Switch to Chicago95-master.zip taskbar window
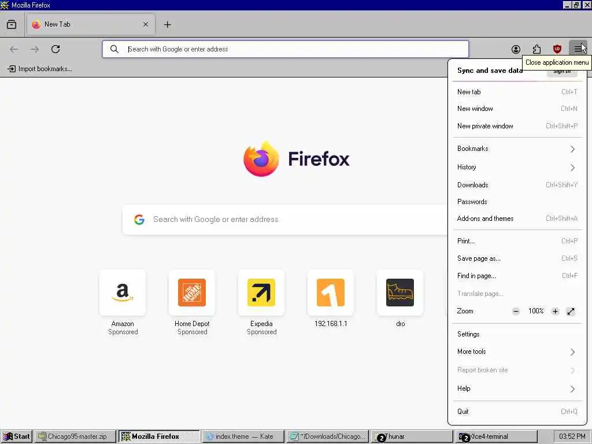Image resolution: width=592 pixels, height=444 pixels. point(75,436)
